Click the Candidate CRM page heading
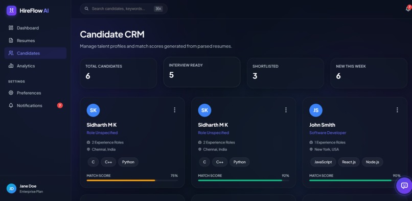This screenshot has height=201, width=412. 112,34
